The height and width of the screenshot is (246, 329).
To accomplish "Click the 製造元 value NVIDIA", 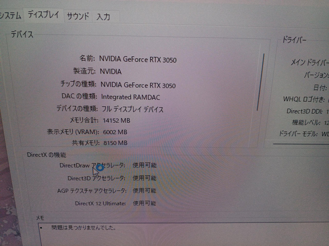I will [111, 72].
